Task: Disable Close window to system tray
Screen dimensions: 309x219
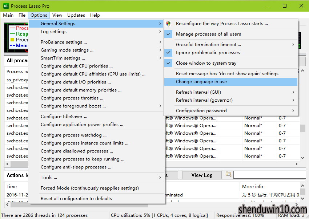Action: pyautogui.click(x=168, y=63)
